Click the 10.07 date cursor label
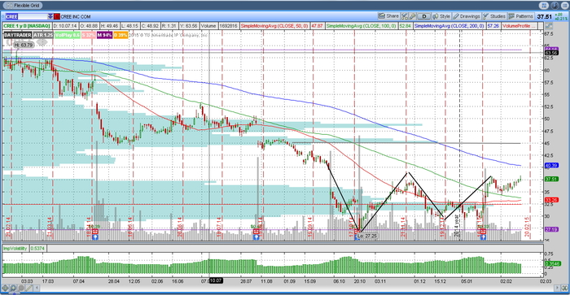This screenshot has height=295, width=570. click(216, 280)
